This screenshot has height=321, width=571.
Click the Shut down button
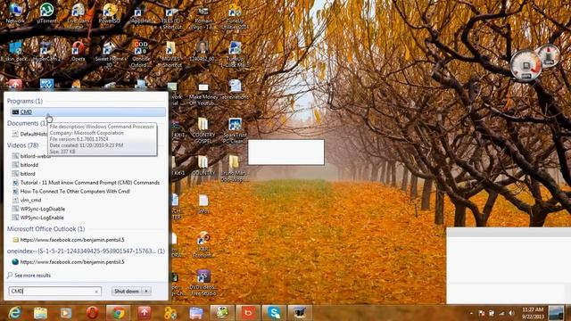127,292
